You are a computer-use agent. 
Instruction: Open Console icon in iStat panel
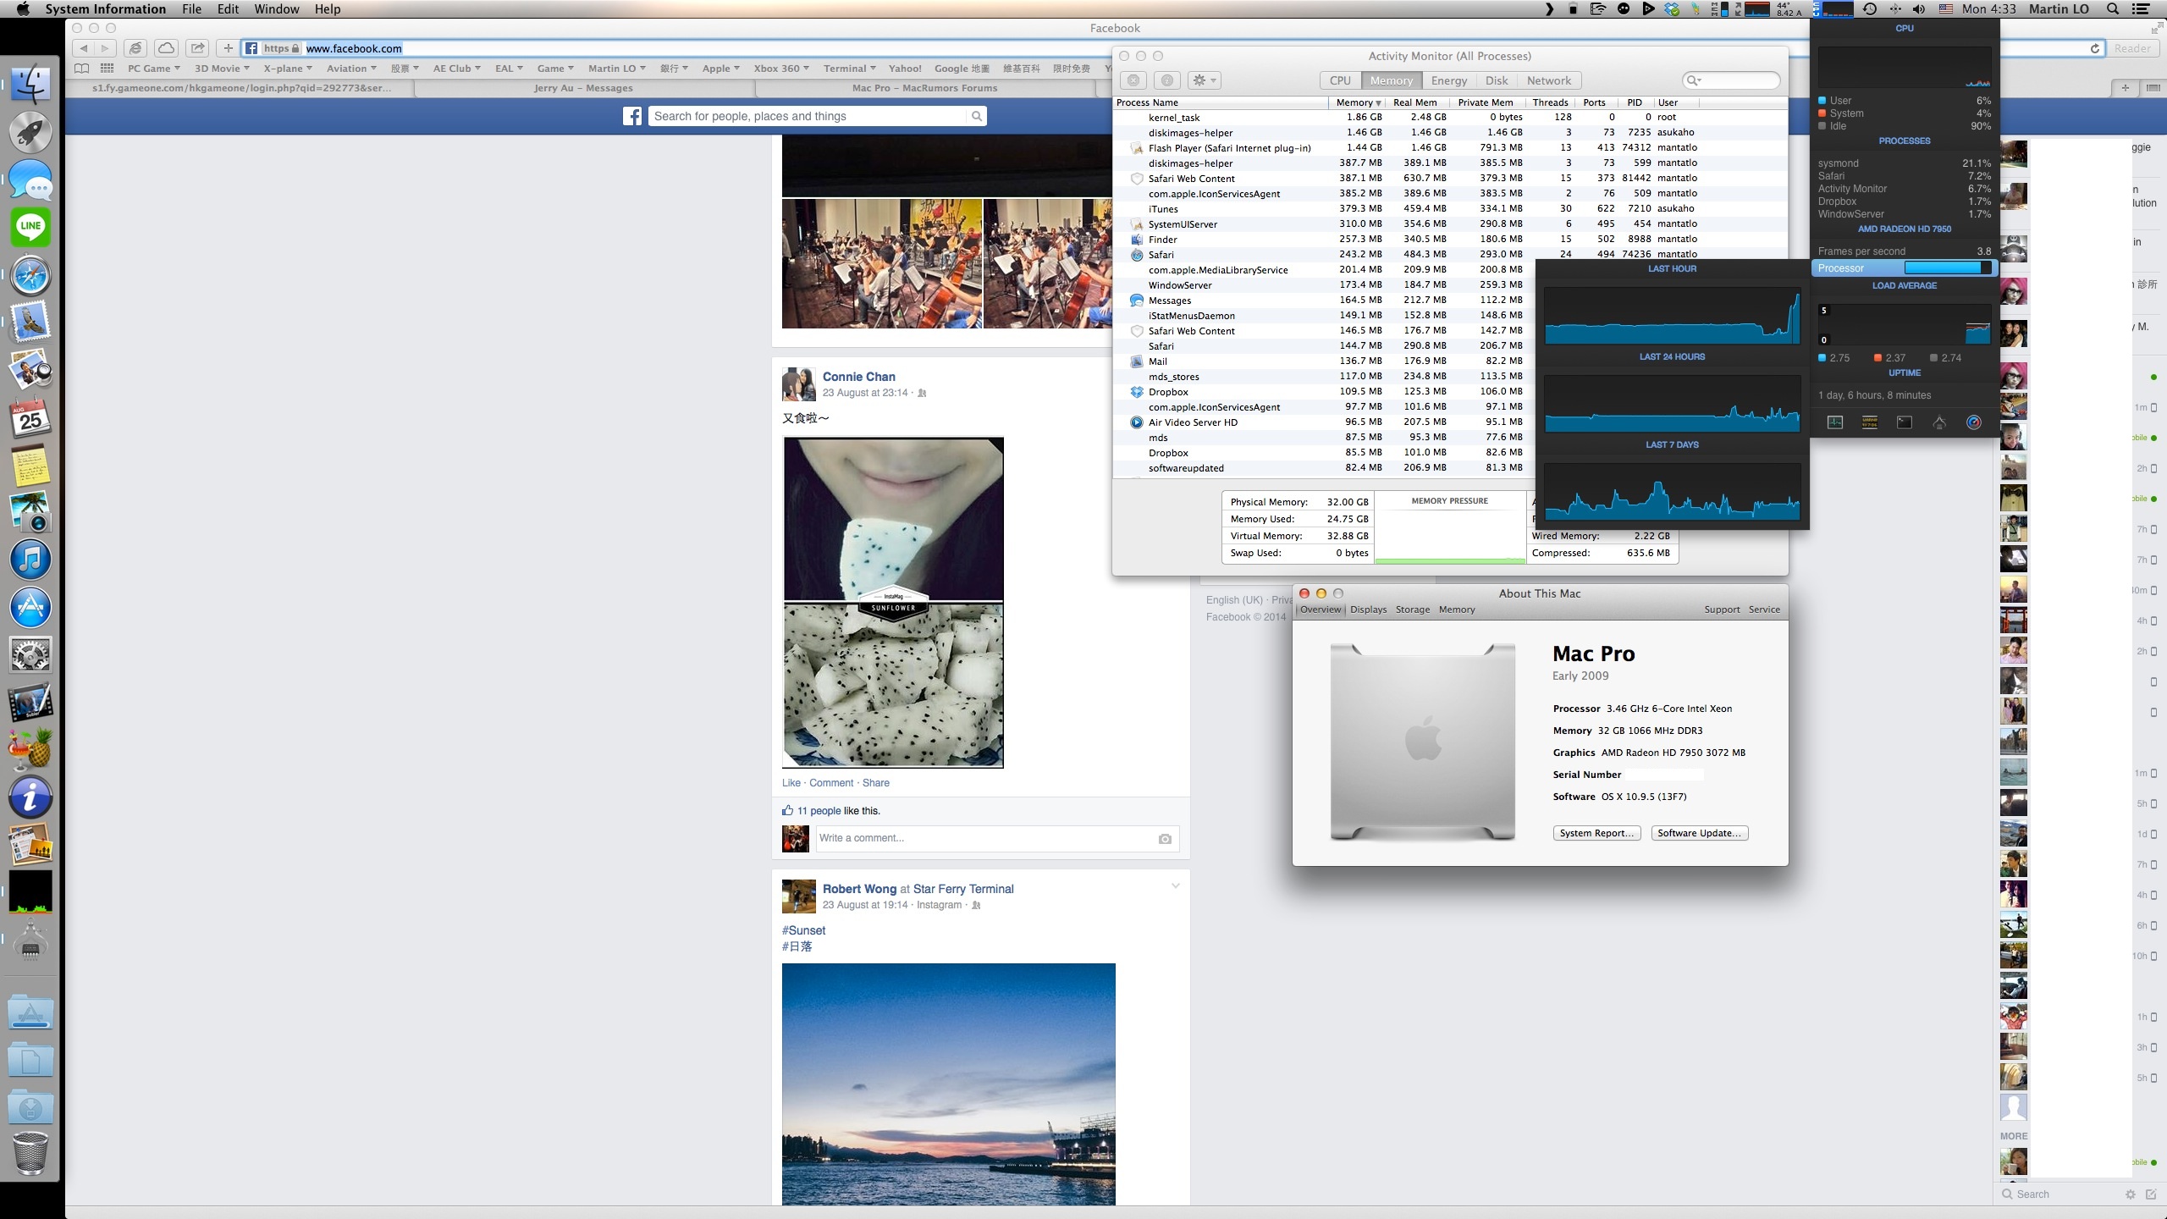1869,422
